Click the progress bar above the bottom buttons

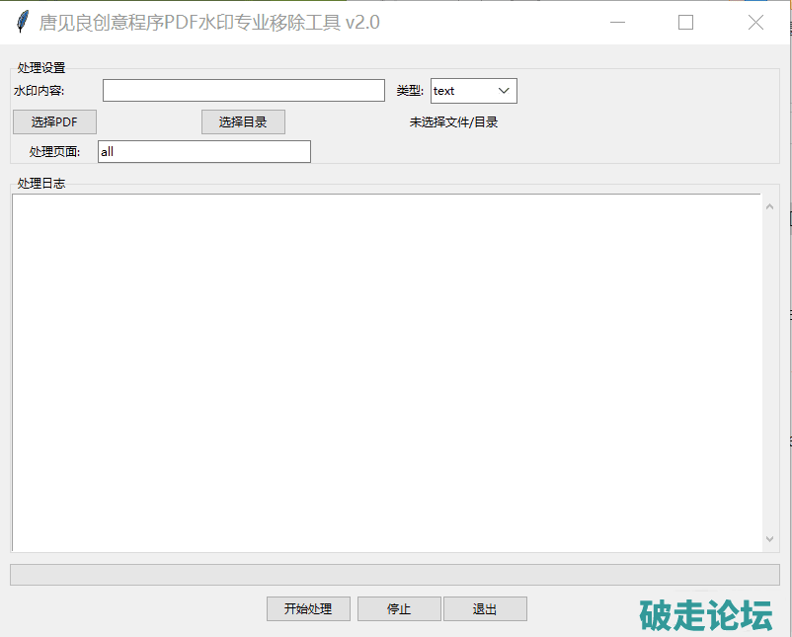point(394,575)
